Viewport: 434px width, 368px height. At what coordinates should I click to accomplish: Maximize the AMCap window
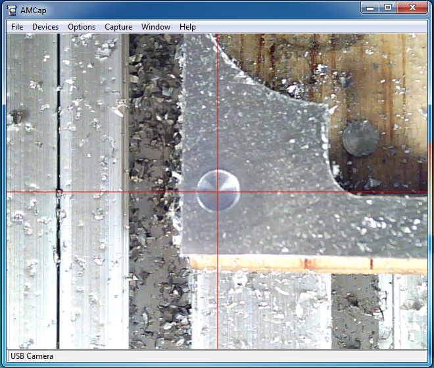tap(388, 7)
